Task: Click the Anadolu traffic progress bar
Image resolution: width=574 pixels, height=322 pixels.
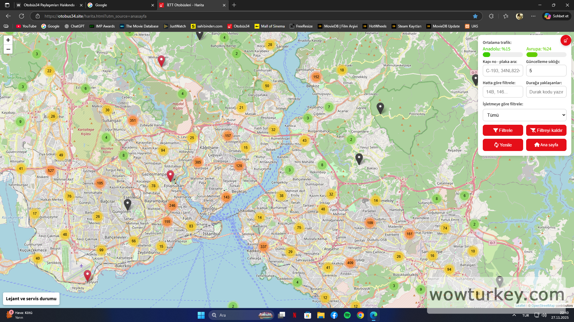Action: pyautogui.click(x=503, y=55)
